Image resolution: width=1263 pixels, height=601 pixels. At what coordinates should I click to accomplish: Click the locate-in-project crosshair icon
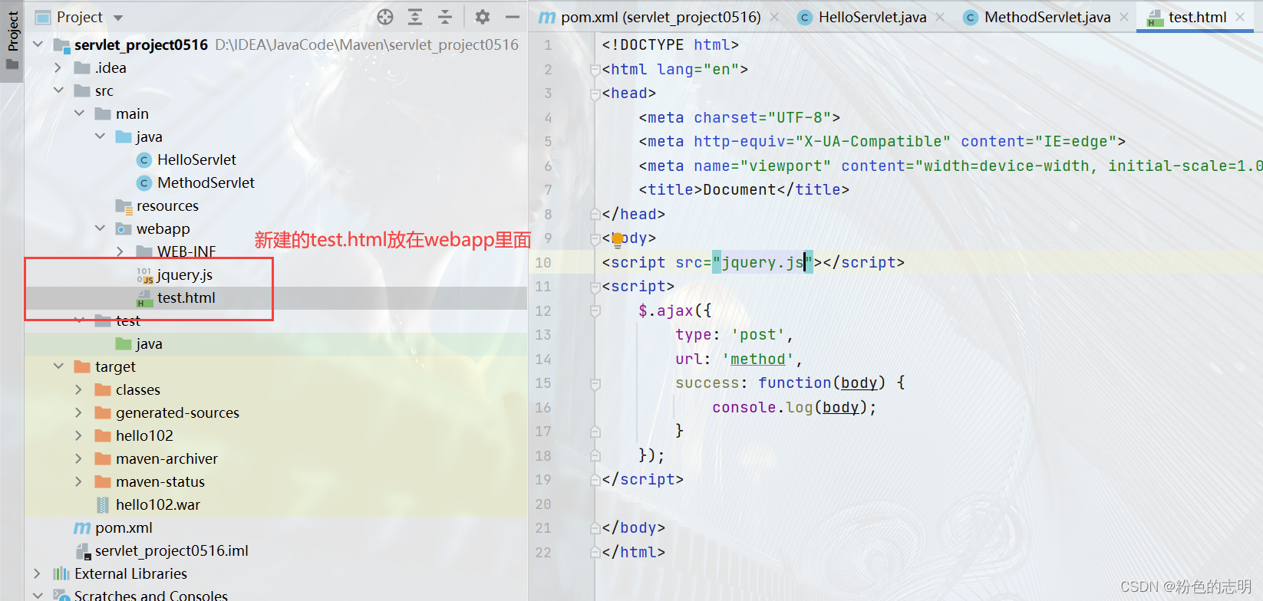385,17
